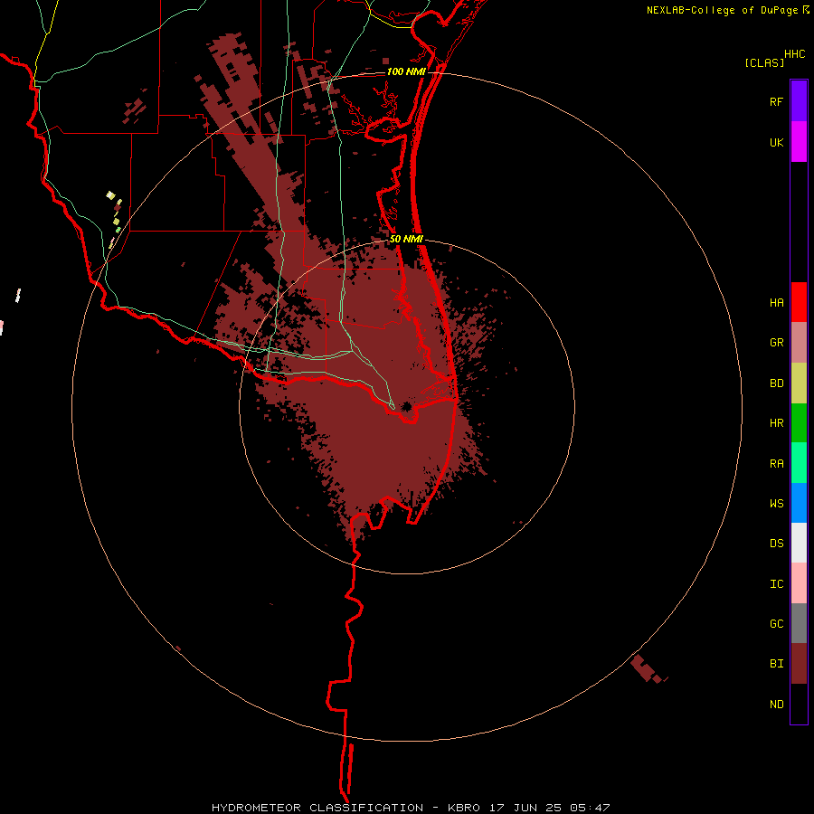Click the RA legend label
The height and width of the screenshot is (814, 814).
coord(777,464)
